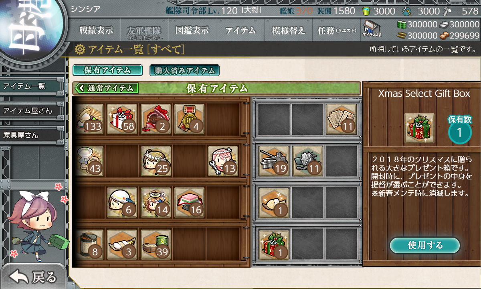
Task: Select the white gift box item with 58
Action: coord(122,119)
